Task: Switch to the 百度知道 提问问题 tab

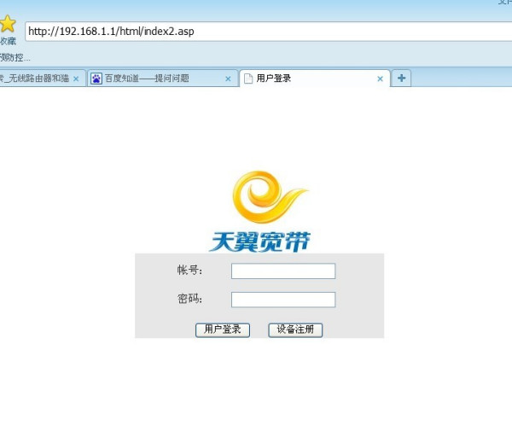Action: pyautogui.click(x=163, y=79)
